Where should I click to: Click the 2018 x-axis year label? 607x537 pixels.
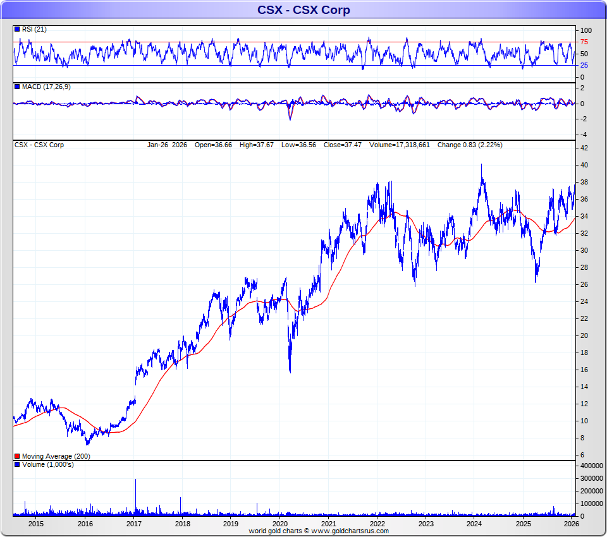(x=183, y=524)
